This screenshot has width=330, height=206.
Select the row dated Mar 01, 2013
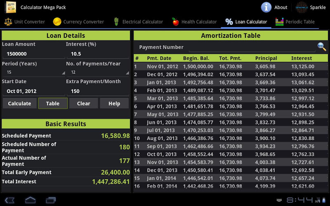coord(231,98)
